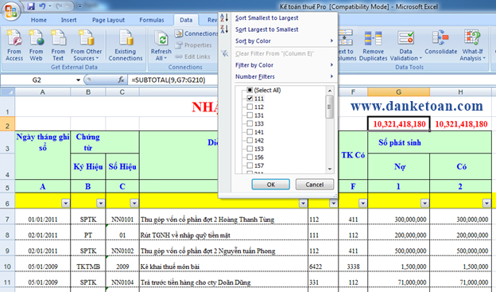The height and width of the screenshot is (292, 496).
Task: Switch to the Page Layout tab
Action: [108, 20]
